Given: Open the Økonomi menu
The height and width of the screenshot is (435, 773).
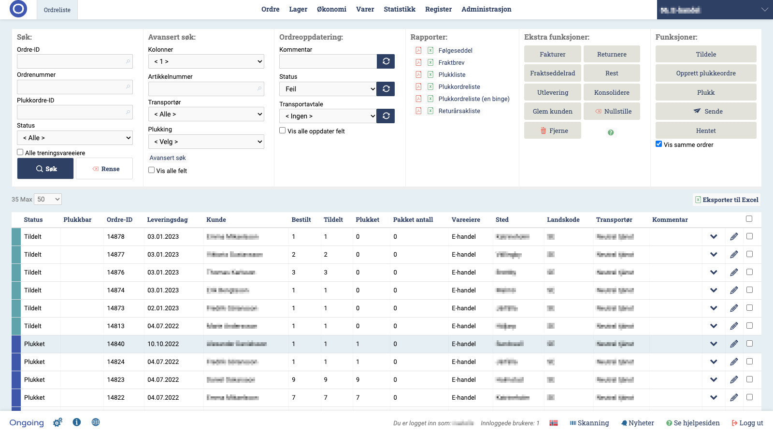Looking at the screenshot, I should pyautogui.click(x=331, y=9).
